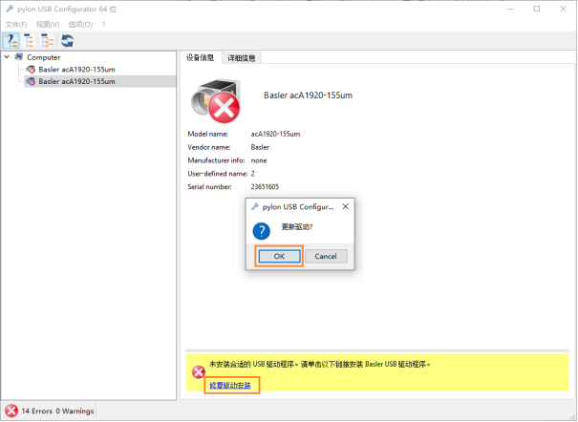Click the pylon wrench icon in title bar
This screenshot has height=422, width=578.
tap(10, 9)
